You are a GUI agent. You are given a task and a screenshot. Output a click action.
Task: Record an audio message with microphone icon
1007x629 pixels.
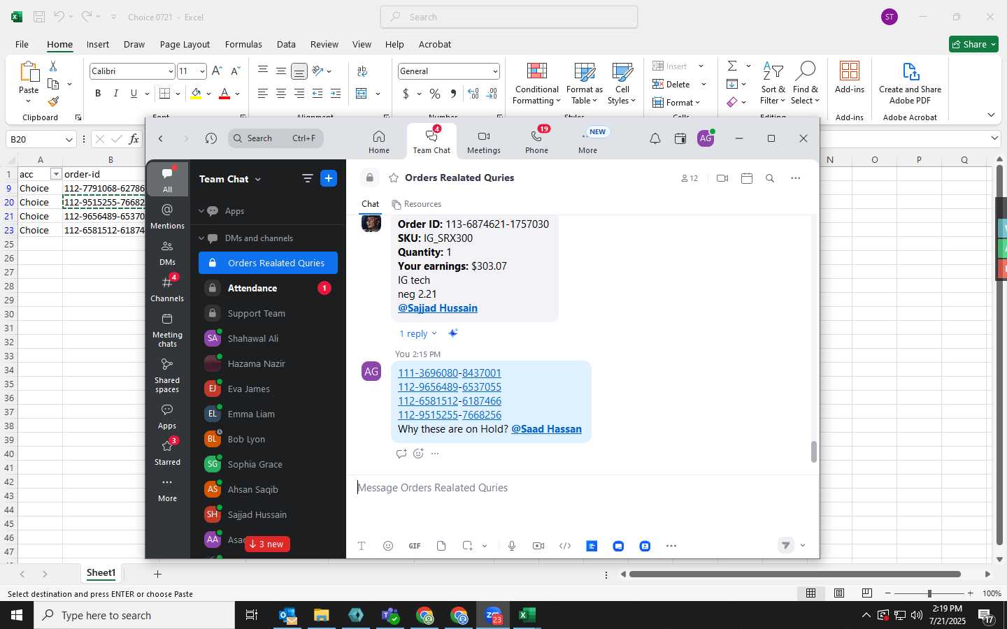(x=512, y=546)
